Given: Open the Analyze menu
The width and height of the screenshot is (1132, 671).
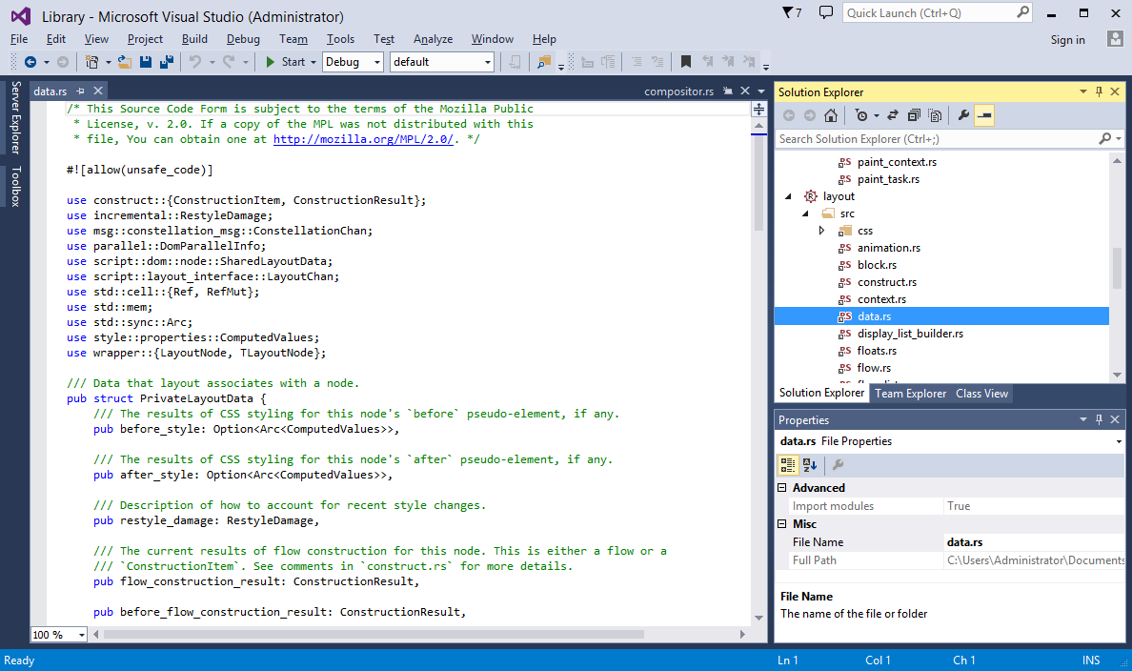Looking at the screenshot, I should [433, 39].
